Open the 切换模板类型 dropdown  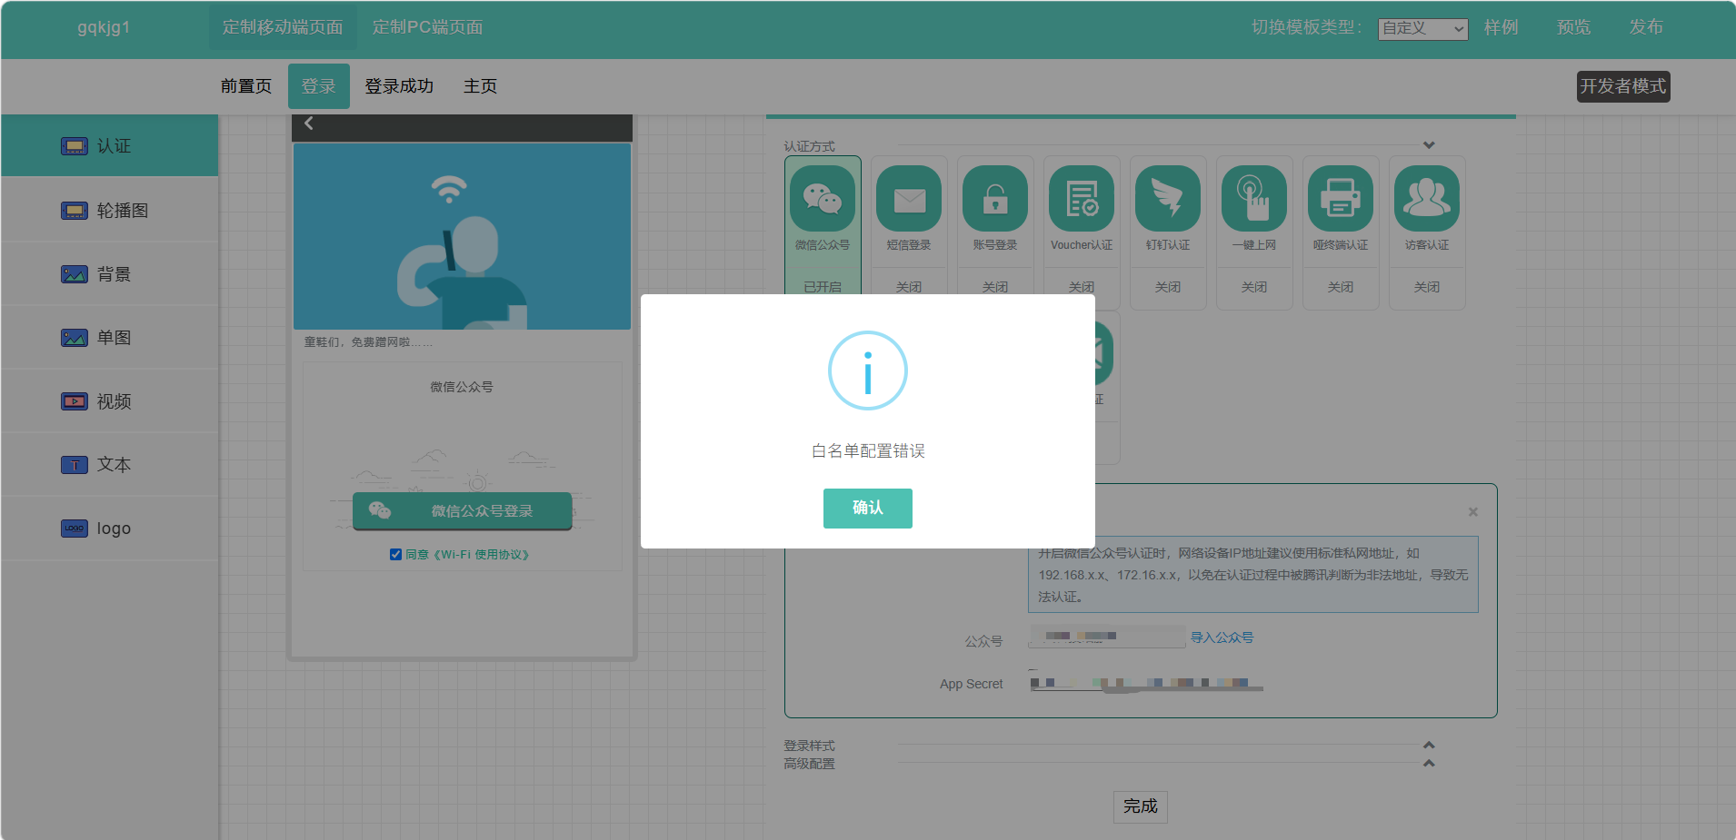pyautogui.click(x=1422, y=29)
